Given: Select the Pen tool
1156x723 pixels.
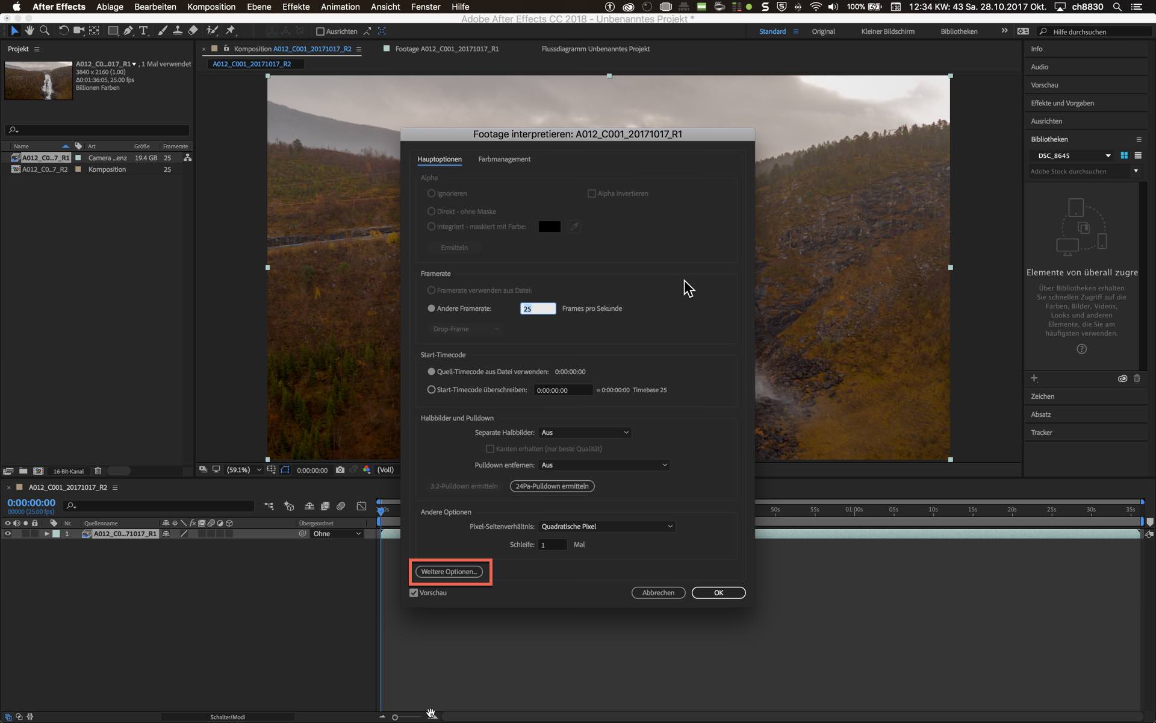Looking at the screenshot, I should [x=128, y=31].
